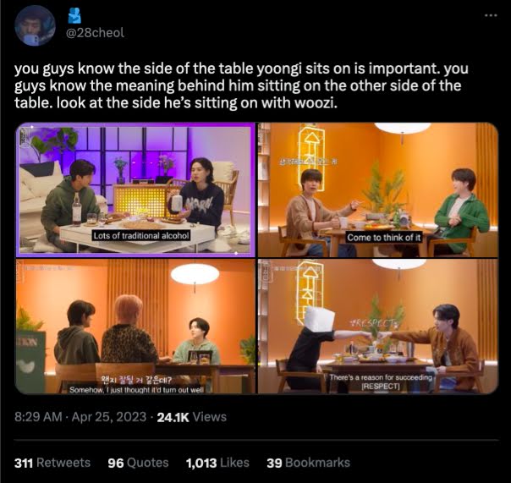
Task: Click the tweet author's profile avatar
Action: click(35, 25)
